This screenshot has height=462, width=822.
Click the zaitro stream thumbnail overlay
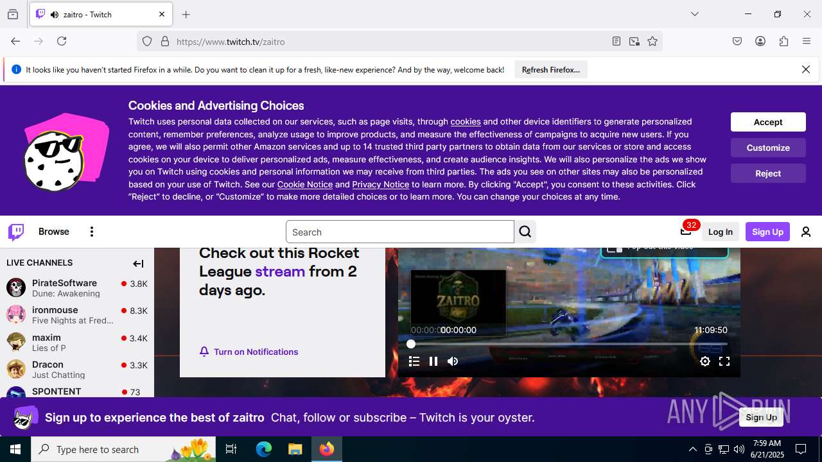click(x=459, y=303)
